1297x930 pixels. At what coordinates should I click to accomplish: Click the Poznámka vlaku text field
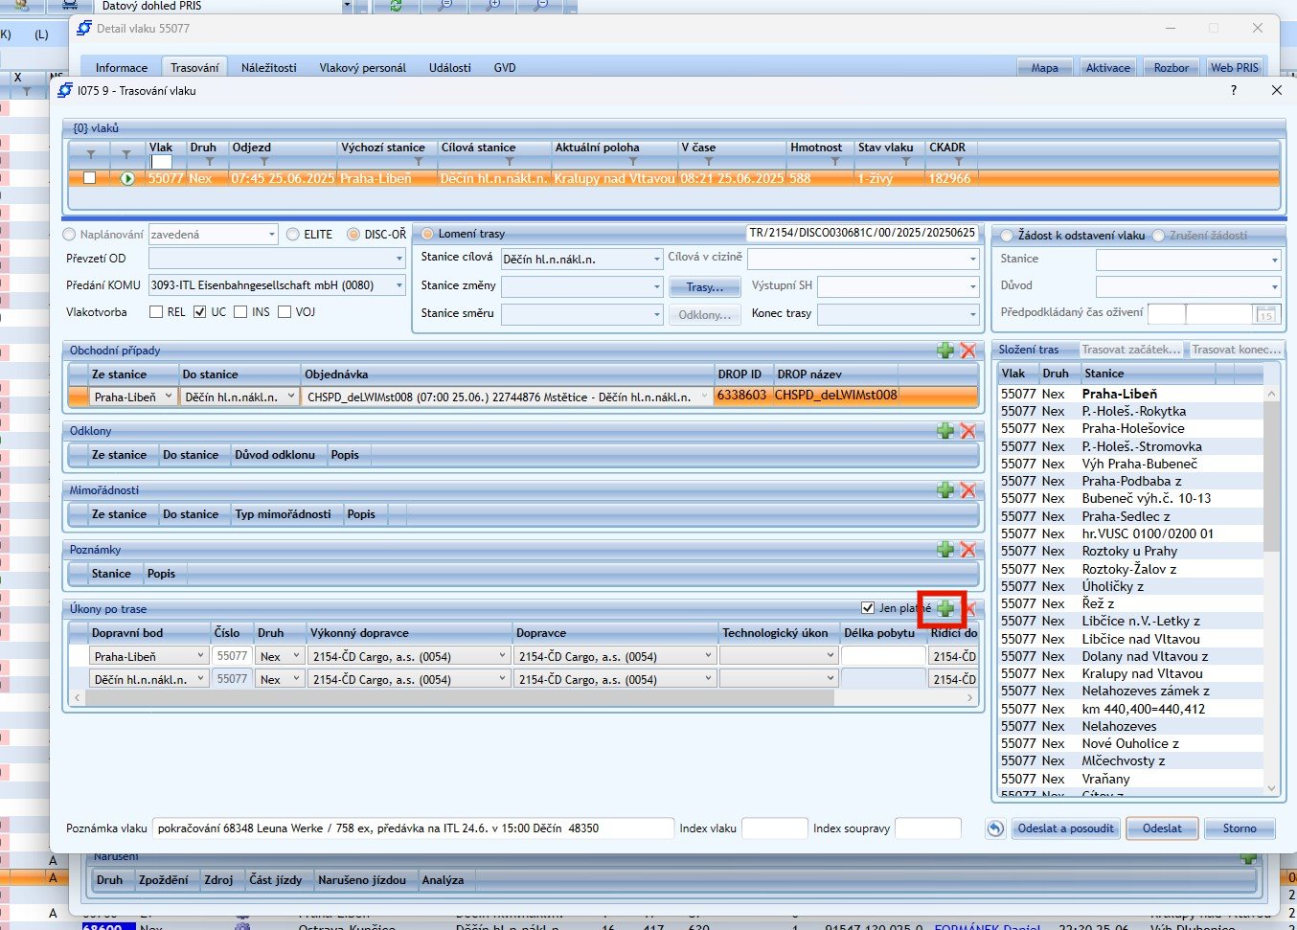click(412, 828)
